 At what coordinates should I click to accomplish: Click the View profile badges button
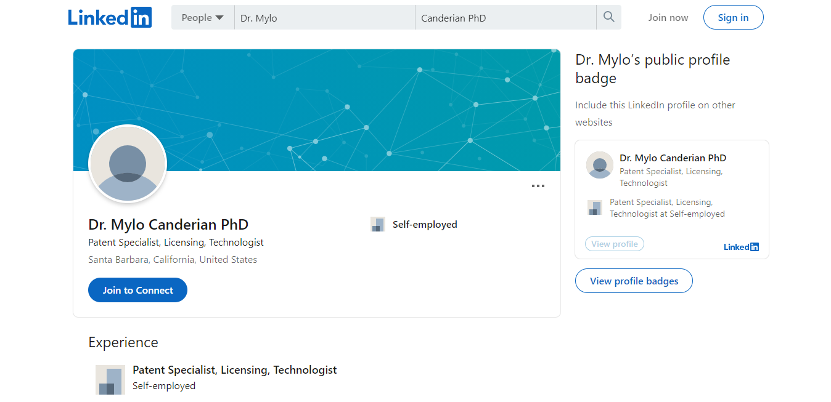[634, 281]
